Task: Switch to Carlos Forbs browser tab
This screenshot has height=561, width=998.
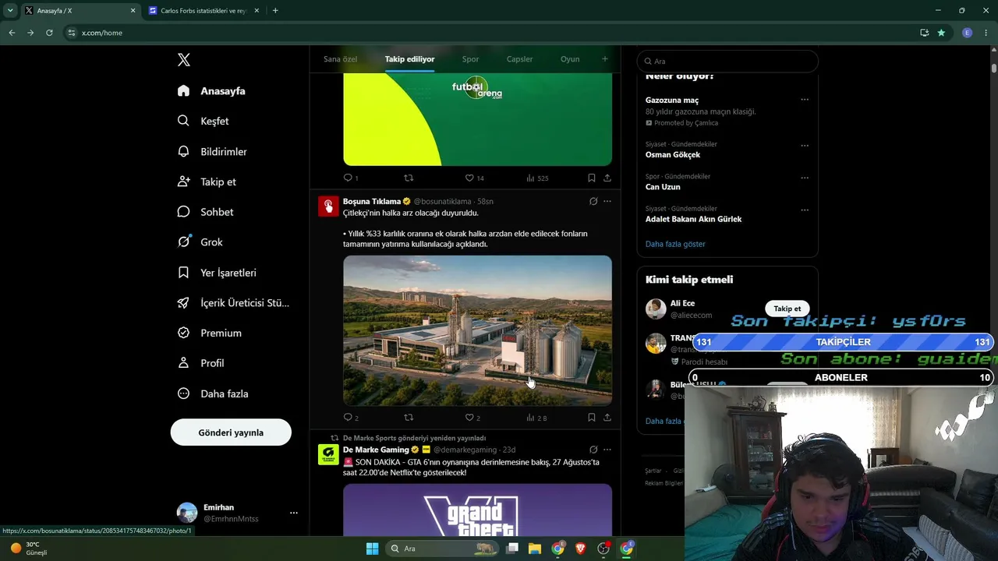Action: 203,11
